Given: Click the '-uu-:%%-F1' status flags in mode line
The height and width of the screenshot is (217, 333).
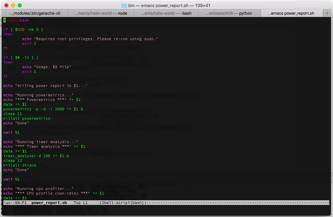Looking at the screenshot, I should 15,203.
